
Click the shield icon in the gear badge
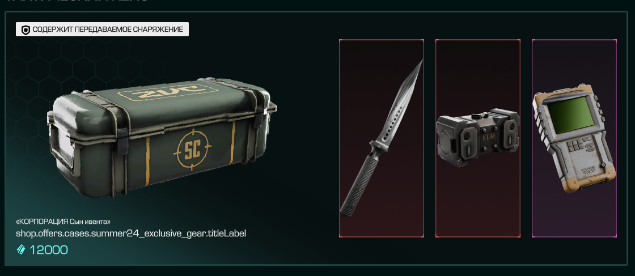pos(26,29)
